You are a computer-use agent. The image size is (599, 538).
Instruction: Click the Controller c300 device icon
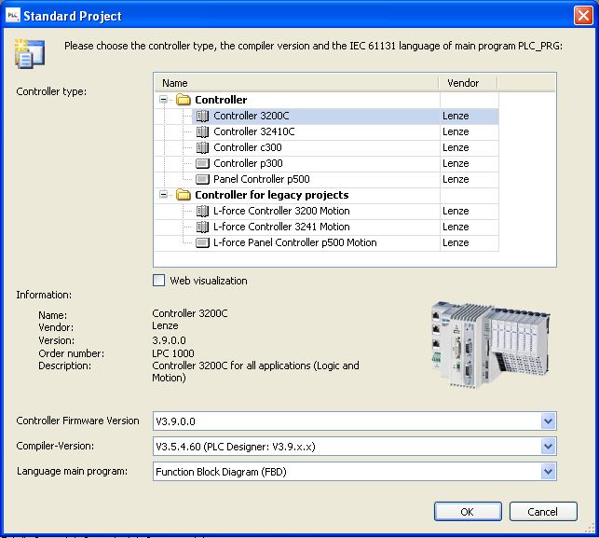[x=202, y=147]
